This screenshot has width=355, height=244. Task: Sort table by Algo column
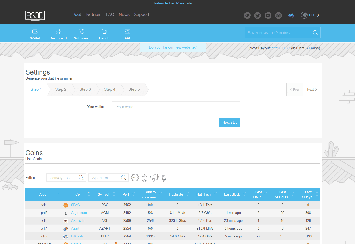tap(43, 194)
